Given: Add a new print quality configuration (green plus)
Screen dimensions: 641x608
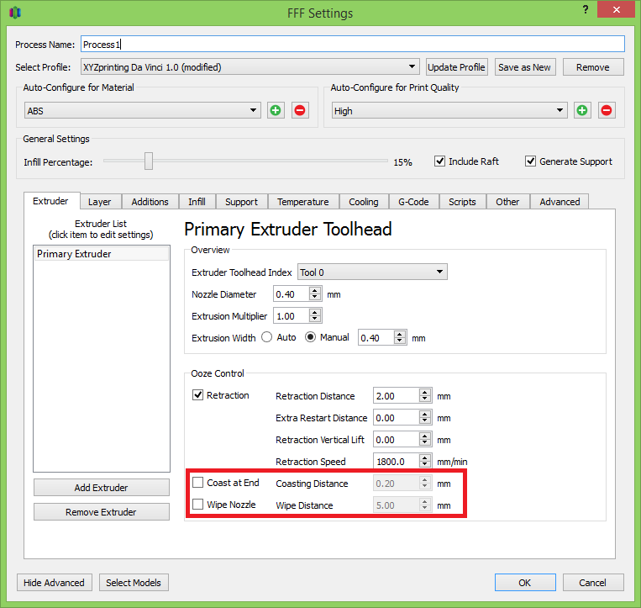Looking at the screenshot, I should 582,110.
